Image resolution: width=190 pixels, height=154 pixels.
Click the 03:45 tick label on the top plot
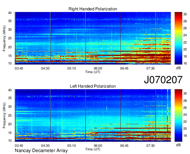[x=19, y=68]
